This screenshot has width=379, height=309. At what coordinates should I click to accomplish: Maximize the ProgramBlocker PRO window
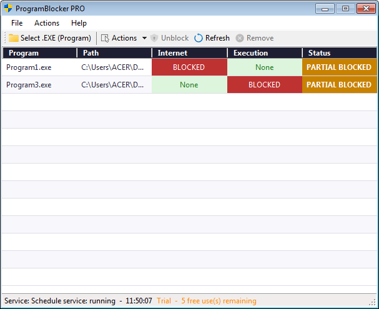(345, 9)
